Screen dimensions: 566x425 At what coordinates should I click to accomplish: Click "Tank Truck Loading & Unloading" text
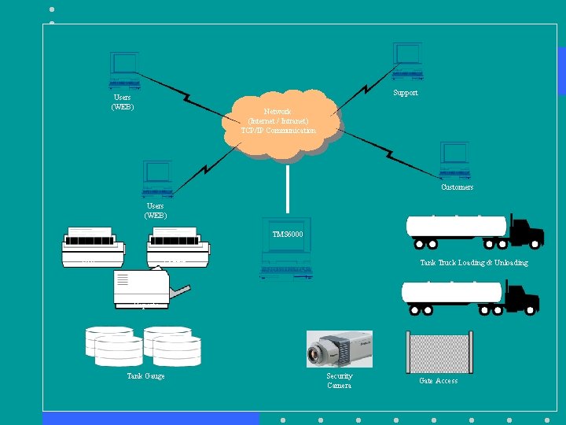[474, 263]
